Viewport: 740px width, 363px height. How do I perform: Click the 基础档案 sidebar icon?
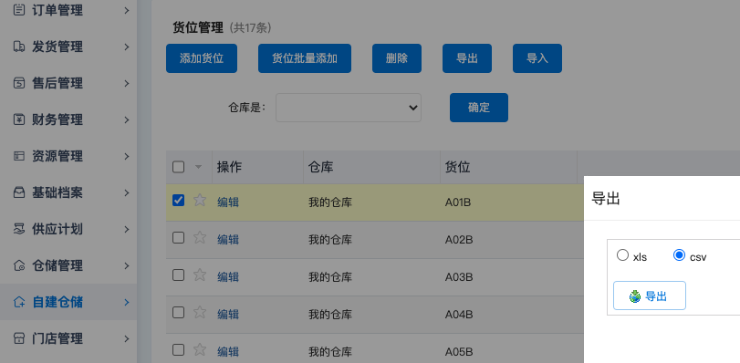pyautogui.click(x=19, y=192)
